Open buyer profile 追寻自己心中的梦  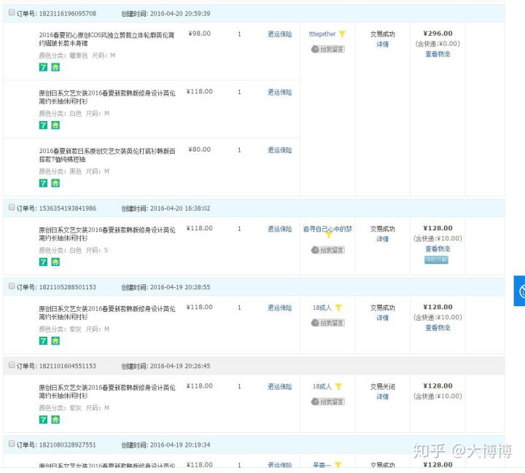point(327,229)
